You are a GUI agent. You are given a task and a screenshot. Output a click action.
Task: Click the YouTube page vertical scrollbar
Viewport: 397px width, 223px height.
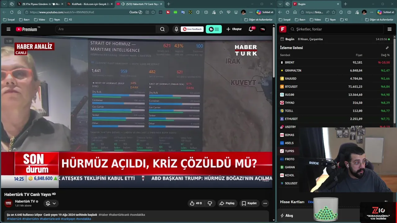pyautogui.click(x=274, y=53)
